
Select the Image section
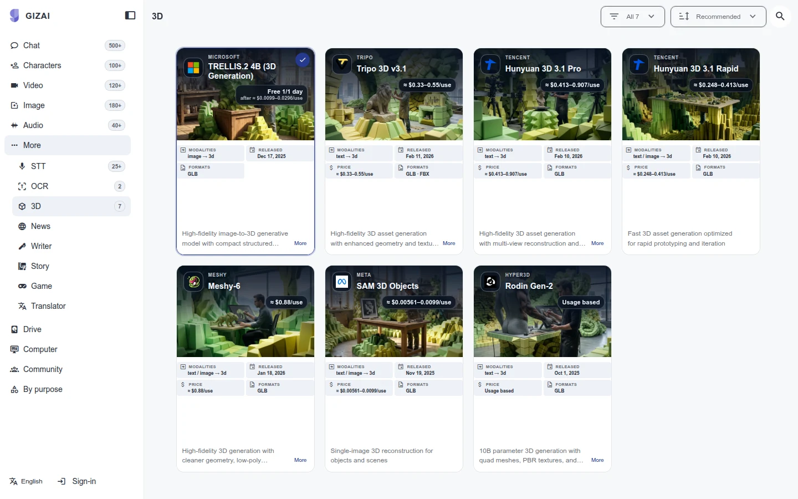click(68, 105)
